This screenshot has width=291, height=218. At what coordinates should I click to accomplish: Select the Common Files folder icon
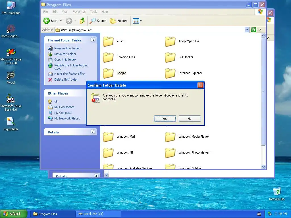tap(108, 57)
